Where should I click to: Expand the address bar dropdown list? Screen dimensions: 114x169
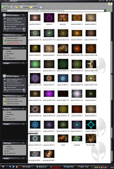(x=105, y=11)
